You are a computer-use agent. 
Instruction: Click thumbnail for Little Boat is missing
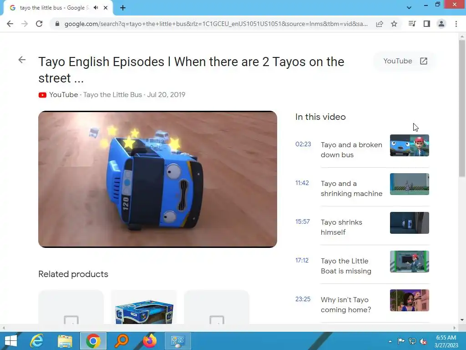(x=409, y=261)
